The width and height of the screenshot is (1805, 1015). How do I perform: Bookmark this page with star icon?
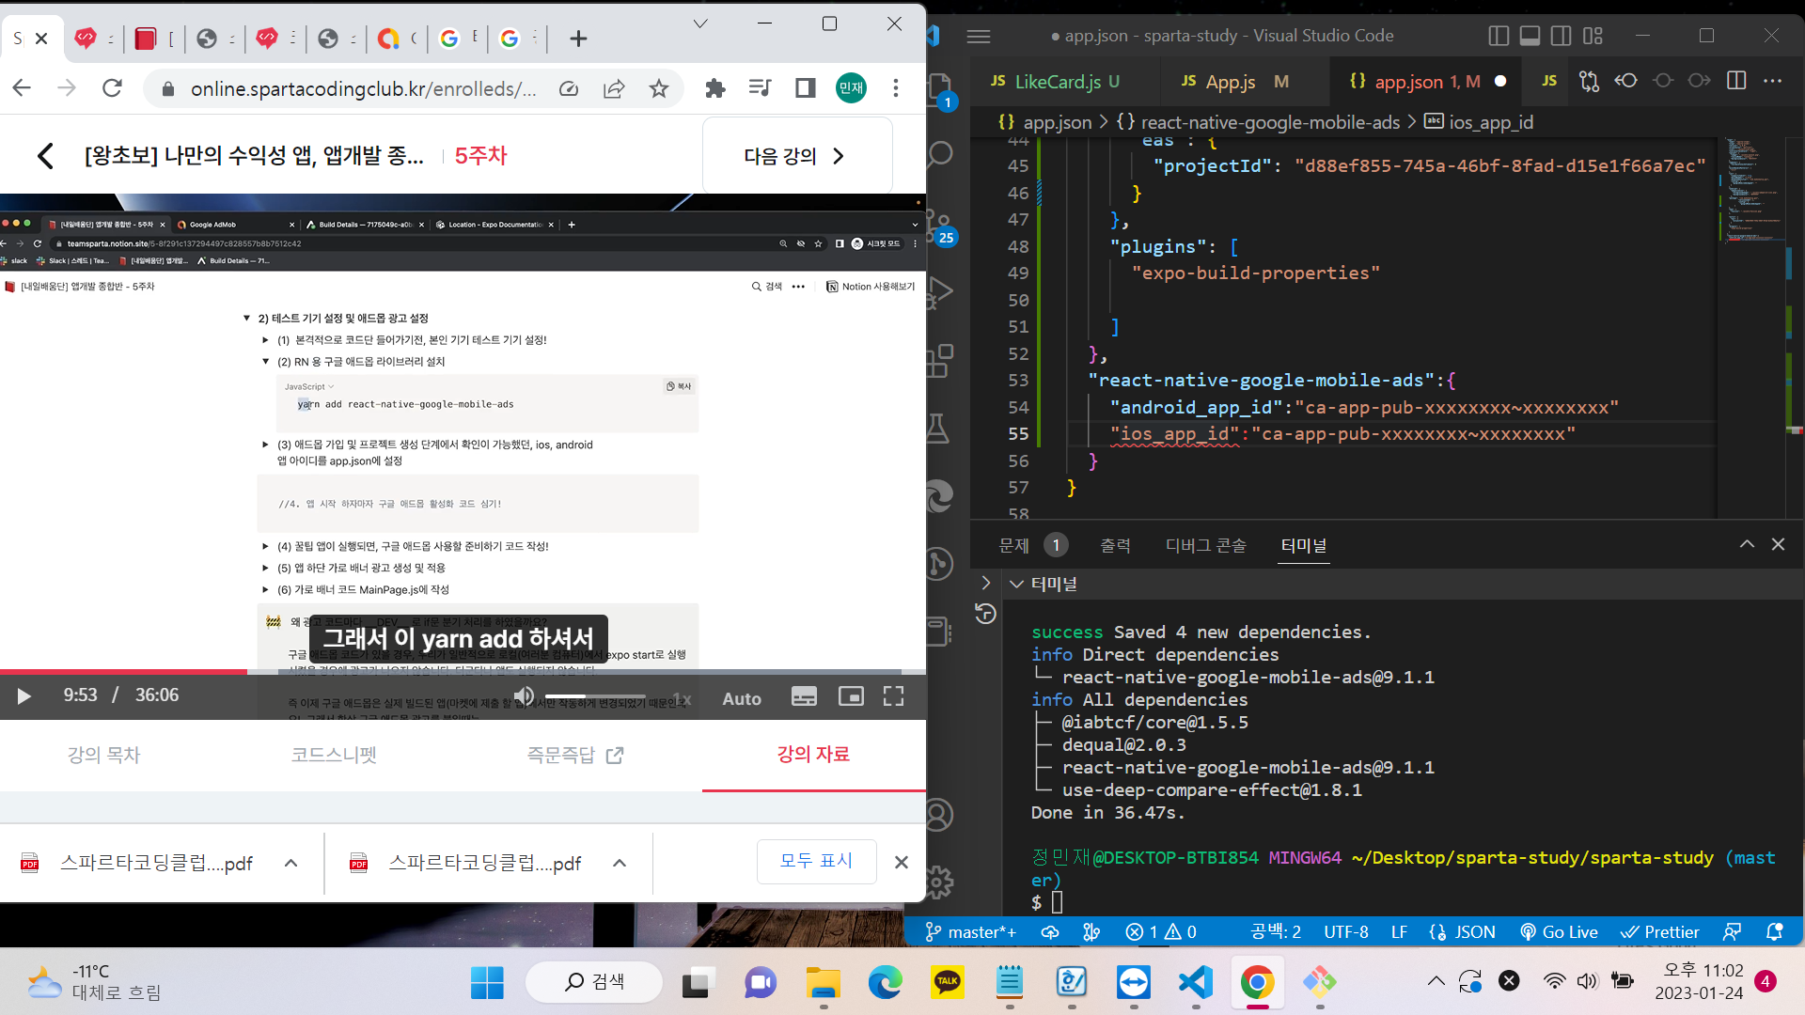pos(659,88)
